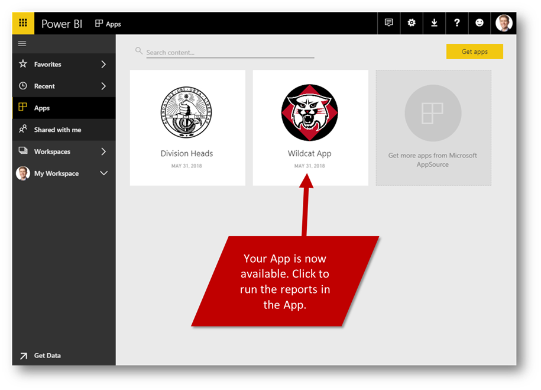Click the search magnifier icon
This screenshot has height=390, width=541.
[139, 51]
